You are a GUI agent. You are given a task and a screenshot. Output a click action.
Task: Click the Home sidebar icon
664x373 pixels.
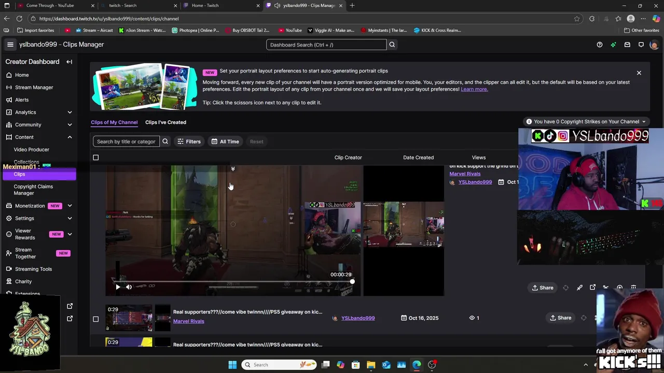coord(9,75)
